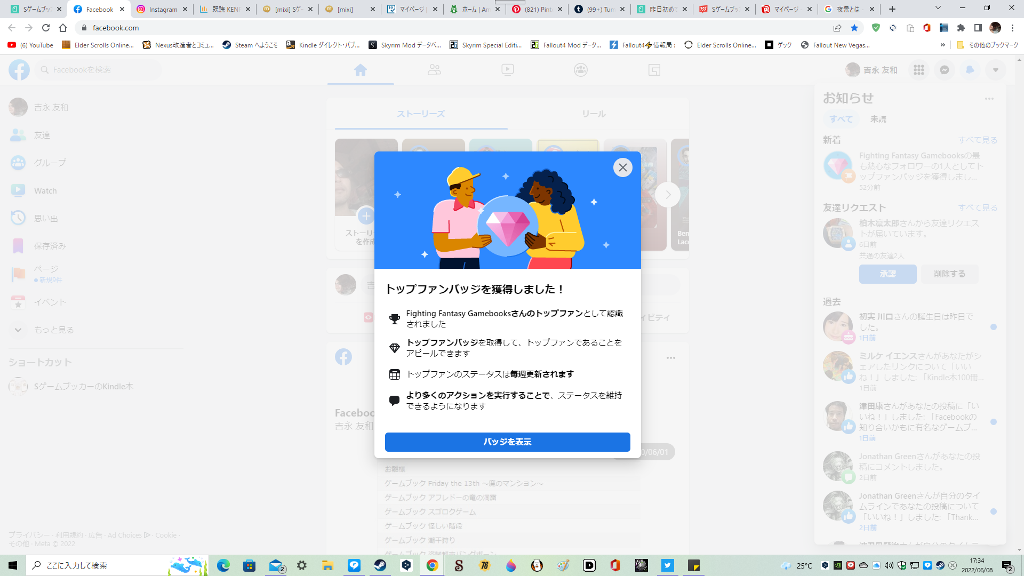Open 保存済み in left sidebar

coord(96,246)
